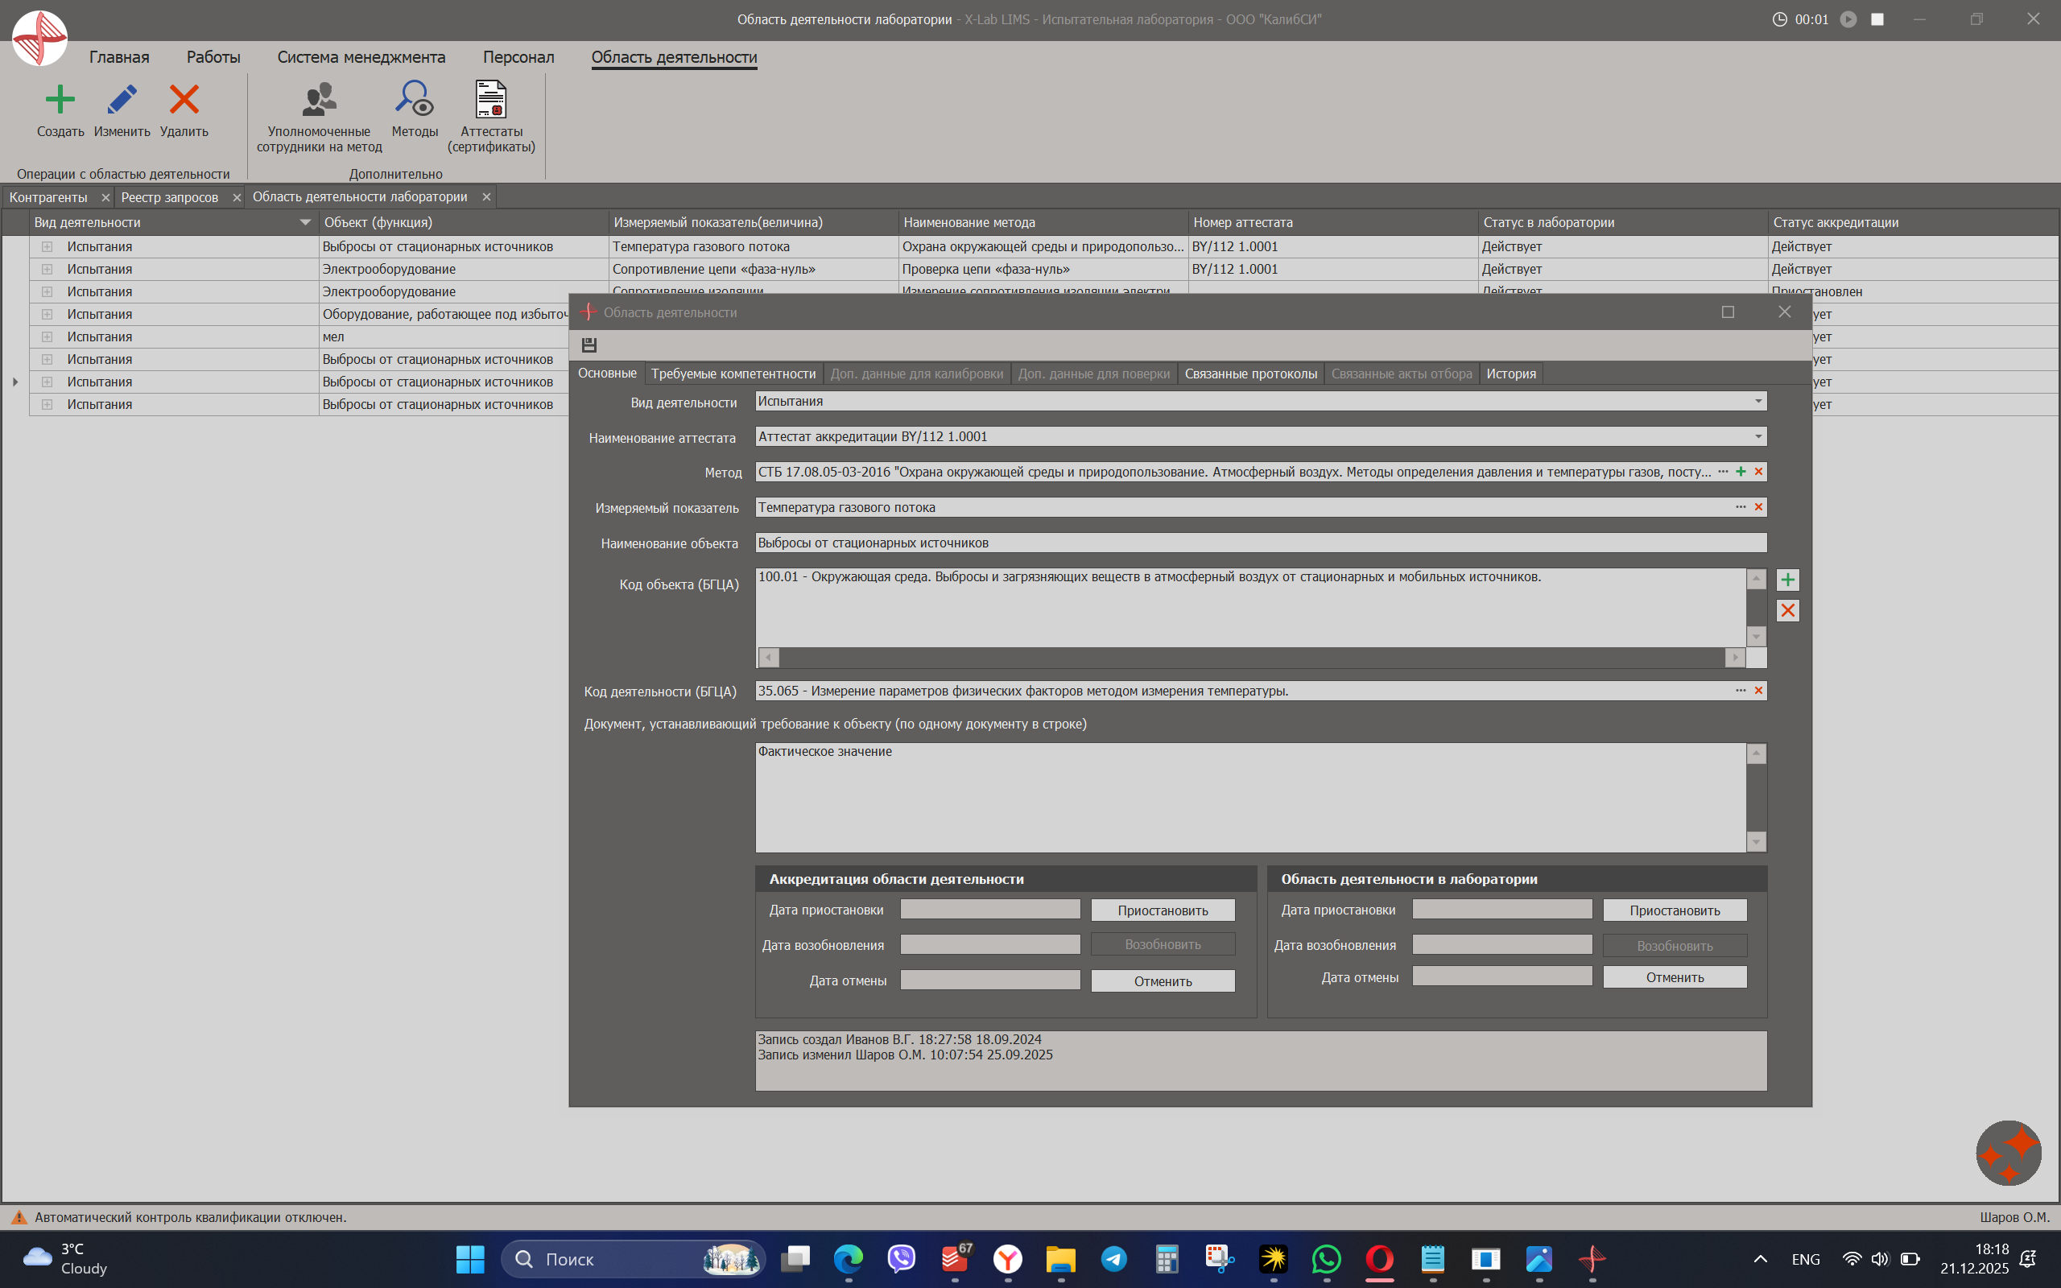Viewport: 2061px width, 1288px height.
Task: Click the green Создать plus icon
Action: tap(60, 100)
